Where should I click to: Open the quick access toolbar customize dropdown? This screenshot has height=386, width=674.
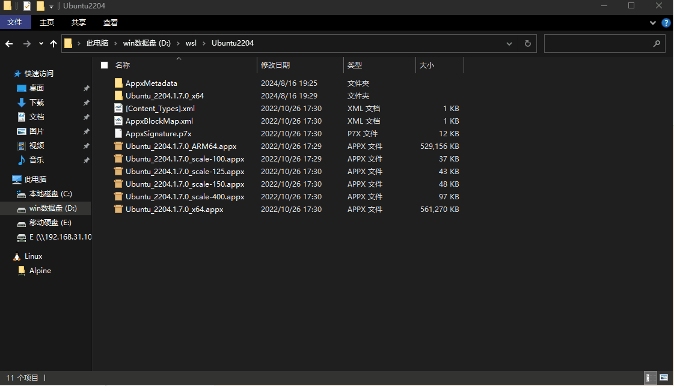tap(51, 6)
